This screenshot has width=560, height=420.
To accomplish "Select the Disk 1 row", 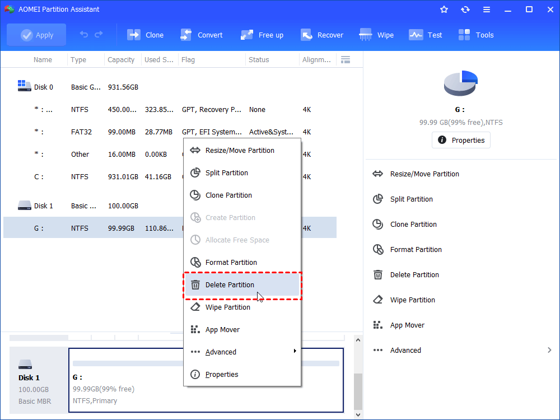I will click(x=170, y=206).
